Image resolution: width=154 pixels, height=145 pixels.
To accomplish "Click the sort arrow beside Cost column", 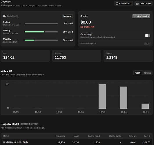I will [x=150, y=136].
